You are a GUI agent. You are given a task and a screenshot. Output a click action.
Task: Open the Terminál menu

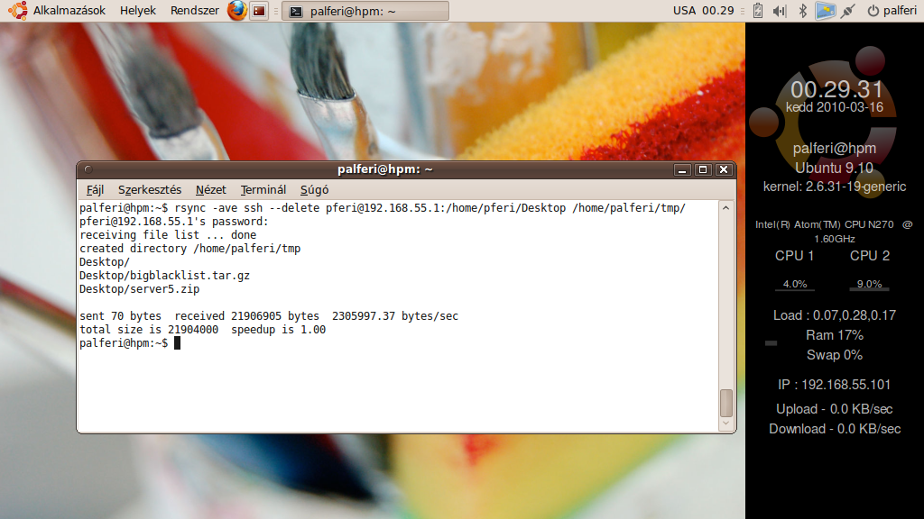[263, 190]
